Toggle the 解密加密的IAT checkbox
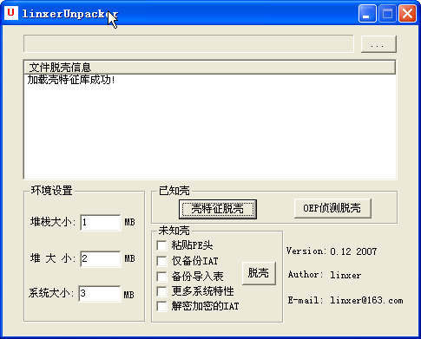The image size is (421, 339). click(x=161, y=306)
